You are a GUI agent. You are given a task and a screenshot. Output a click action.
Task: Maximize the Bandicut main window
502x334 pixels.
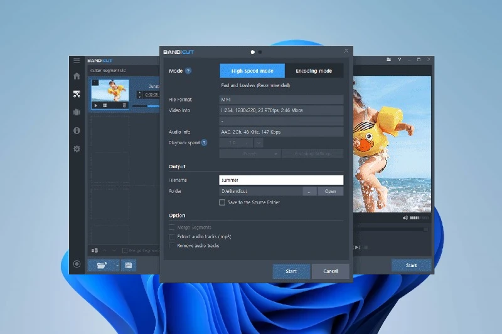pyautogui.click(x=419, y=60)
